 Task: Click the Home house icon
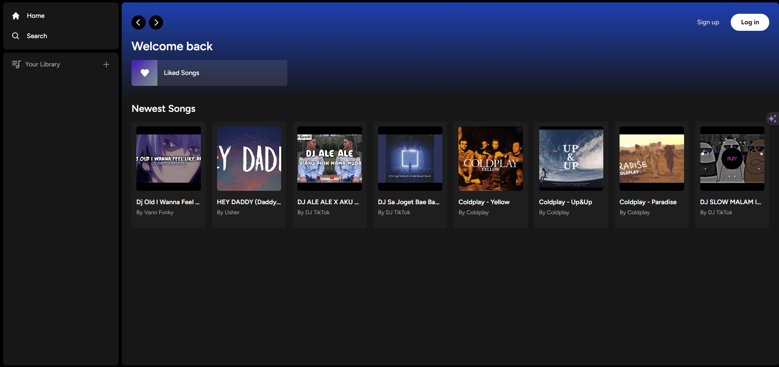click(x=16, y=16)
